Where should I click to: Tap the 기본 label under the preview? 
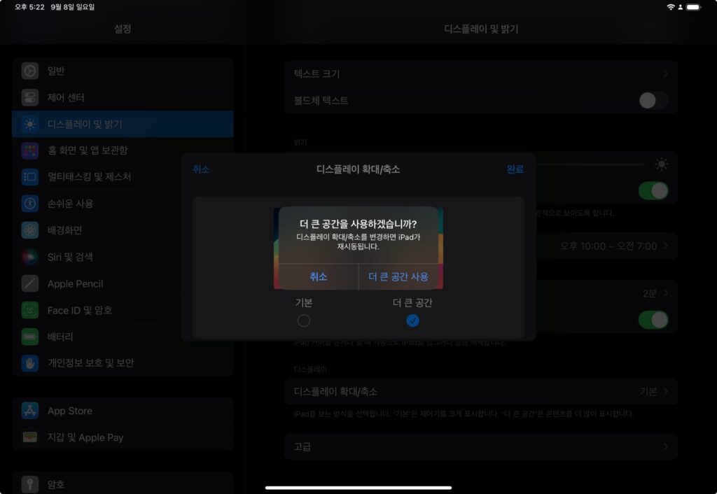304,302
